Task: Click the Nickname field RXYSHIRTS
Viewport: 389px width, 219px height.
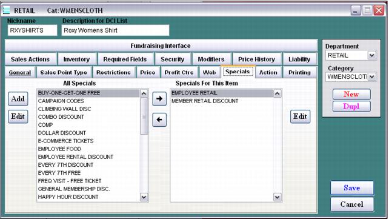Action: click(x=32, y=30)
